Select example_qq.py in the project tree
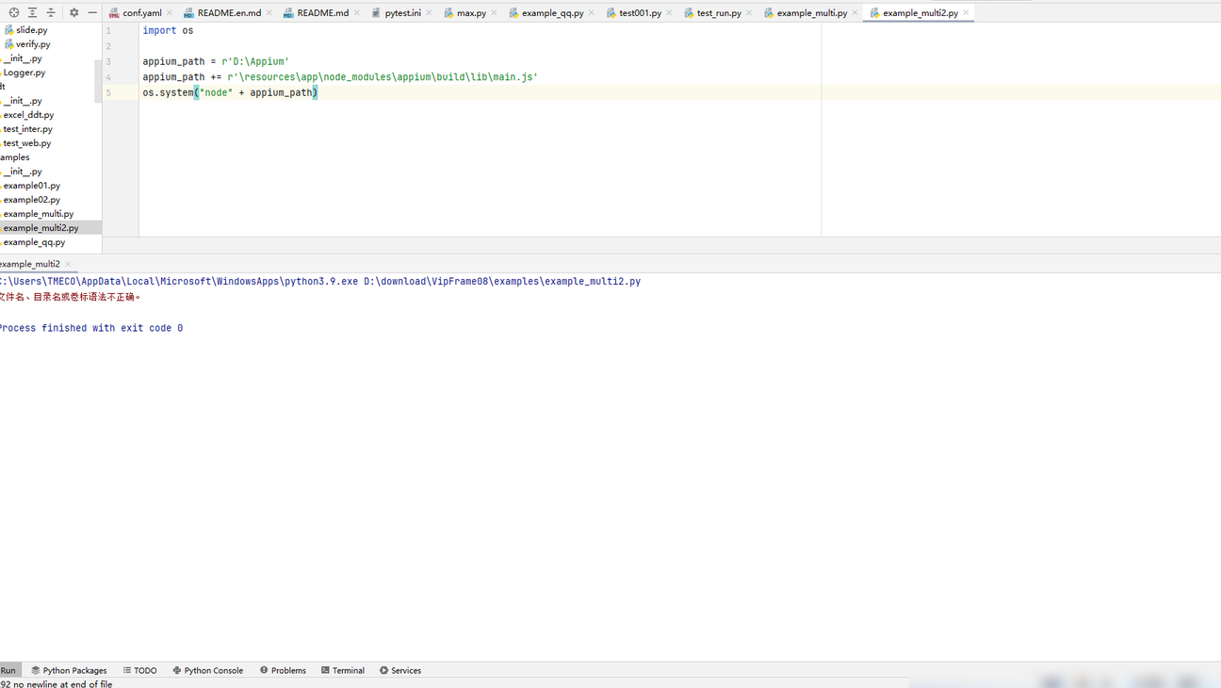 [x=34, y=242]
